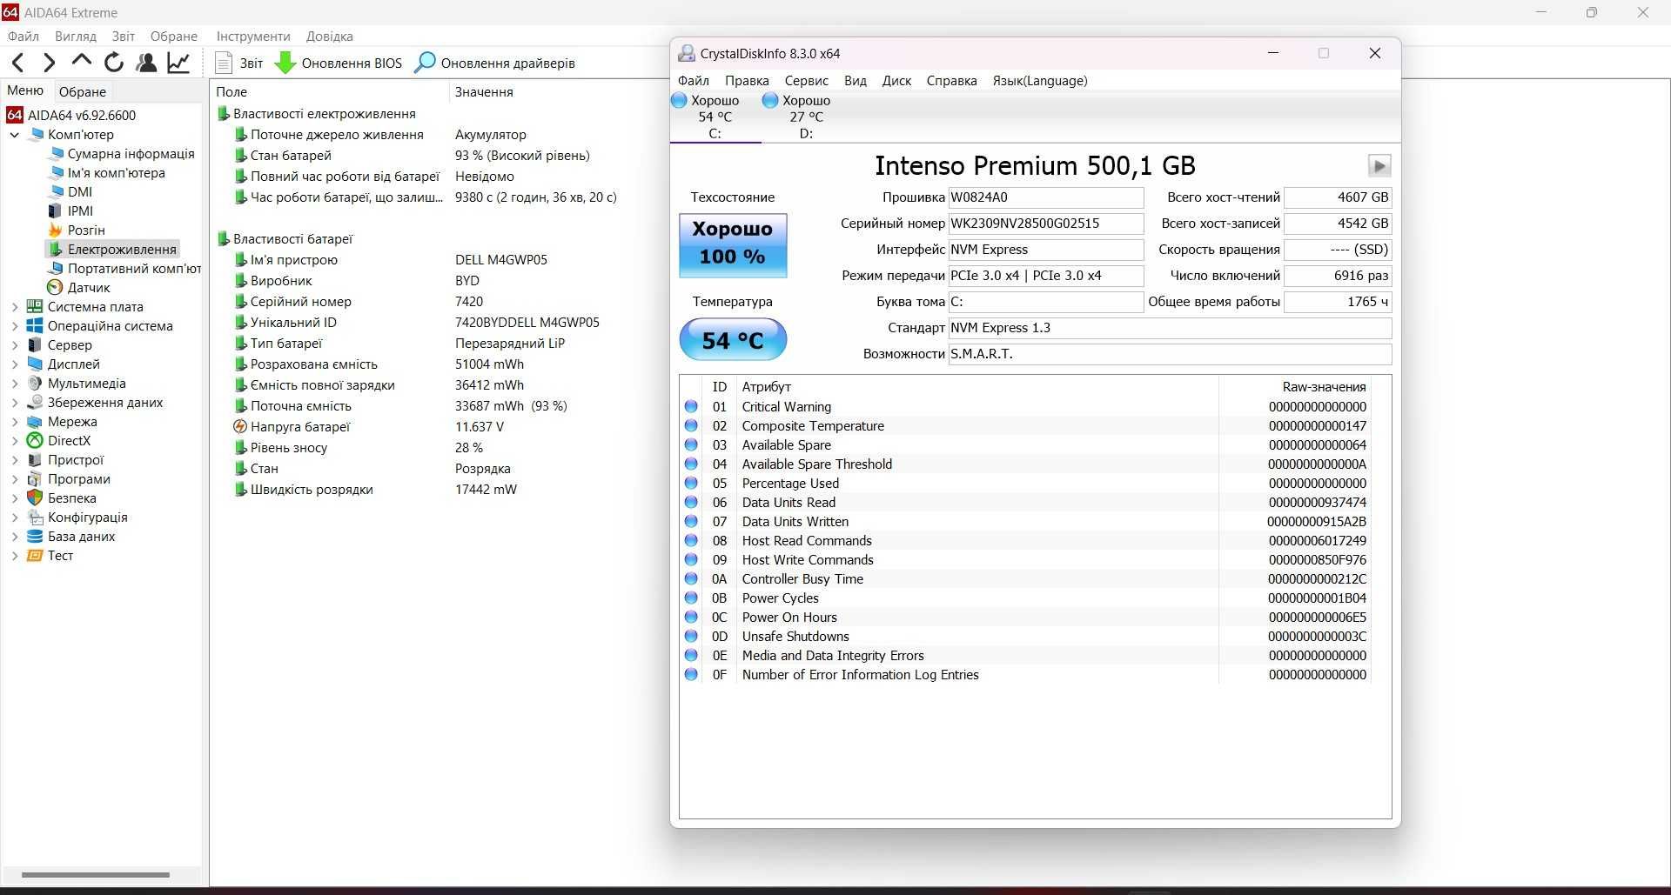Expand the Дисплей tree node
Screen dimensions: 1671x895
(15, 364)
